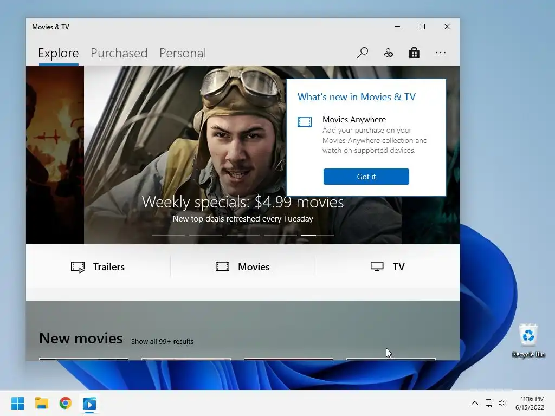
Task: Launch Google Chrome from the taskbar
Action: pos(66,403)
